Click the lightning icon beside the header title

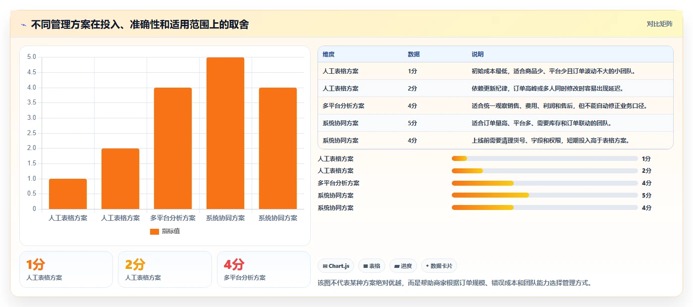click(x=24, y=25)
